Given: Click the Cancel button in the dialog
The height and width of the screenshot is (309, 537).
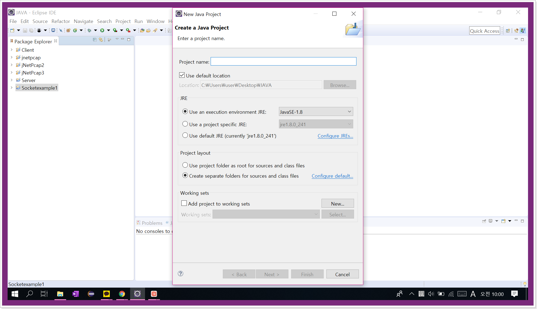Looking at the screenshot, I should pyautogui.click(x=342, y=274).
